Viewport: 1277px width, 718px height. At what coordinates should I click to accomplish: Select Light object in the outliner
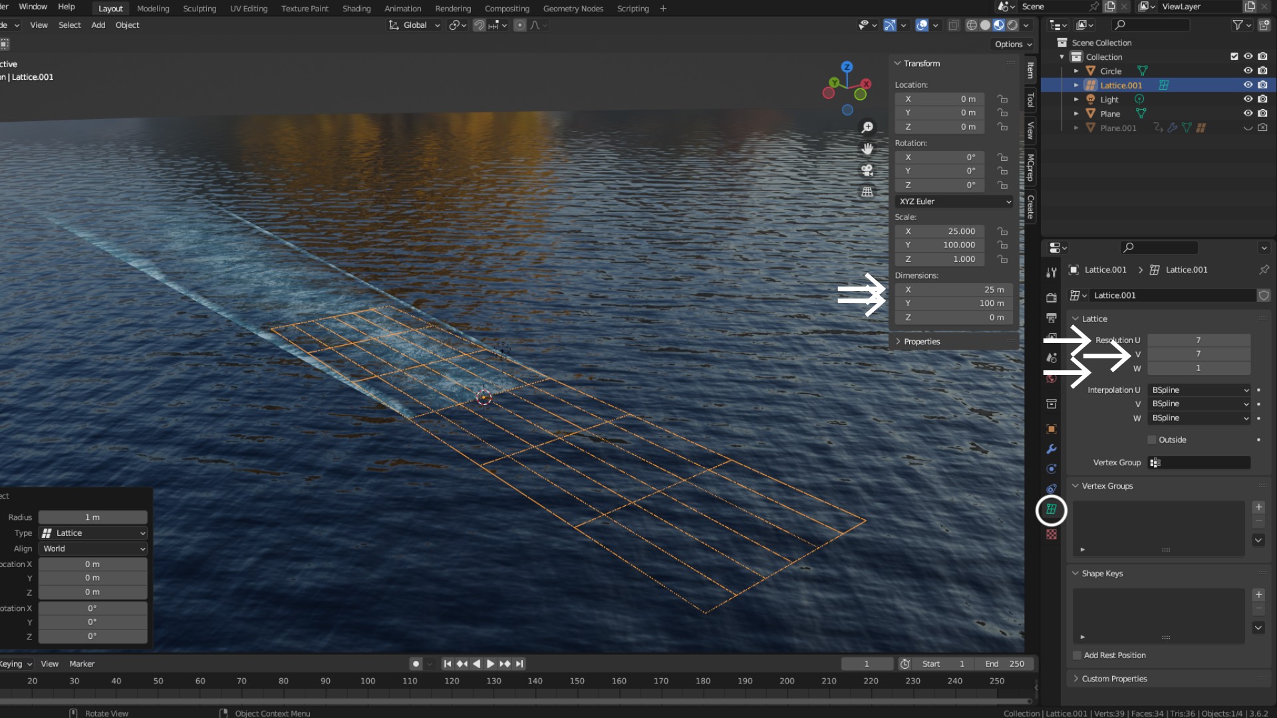pos(1109,100)
